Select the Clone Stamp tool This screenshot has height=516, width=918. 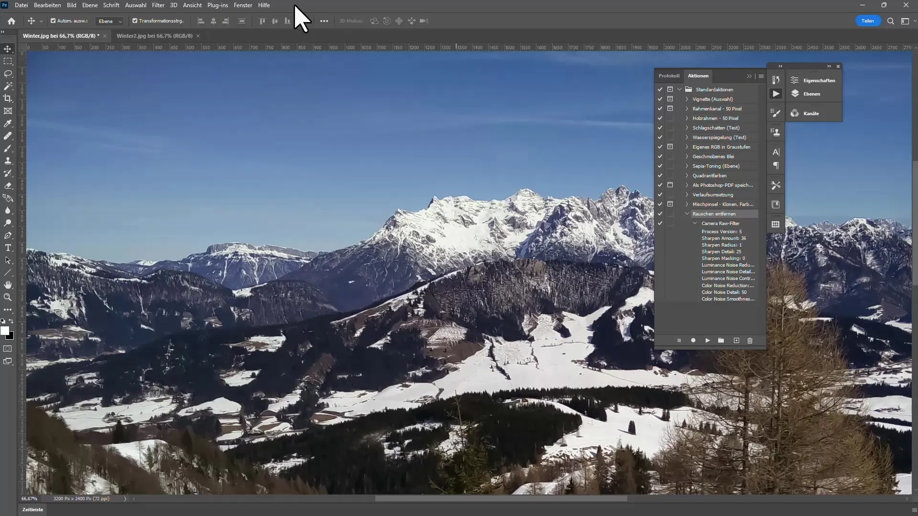8,161
